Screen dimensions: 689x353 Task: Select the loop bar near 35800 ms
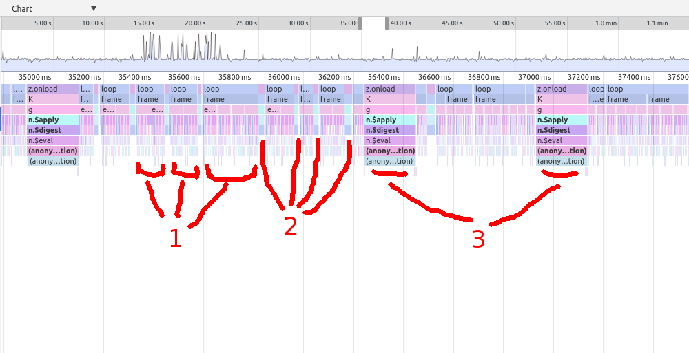point(227,89)
